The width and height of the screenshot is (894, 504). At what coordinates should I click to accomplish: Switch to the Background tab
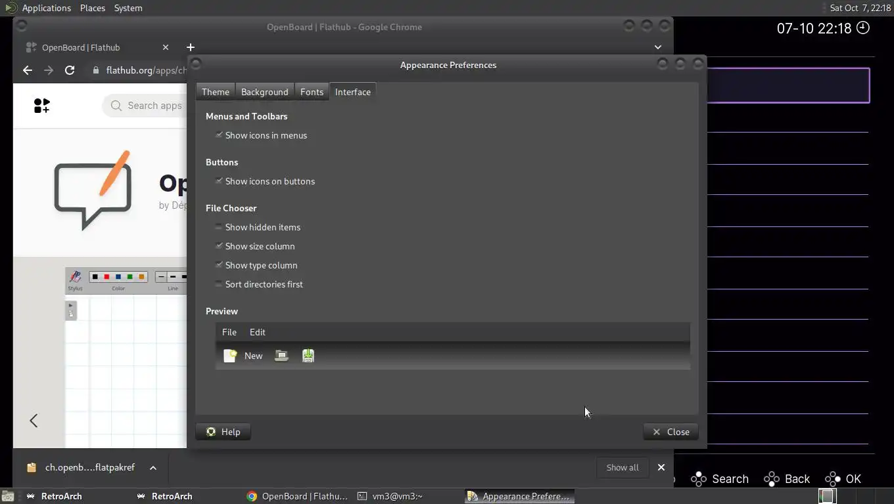click(x=264, y=92)
